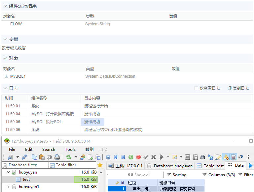Click the Post checkmark icon
254x192 pixels.
pos(146,157)
